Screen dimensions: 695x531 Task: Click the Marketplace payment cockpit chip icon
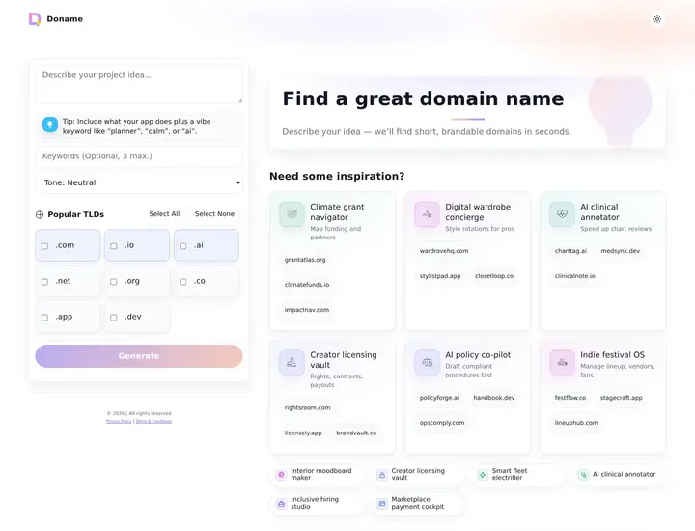click(x=381, y=504)
